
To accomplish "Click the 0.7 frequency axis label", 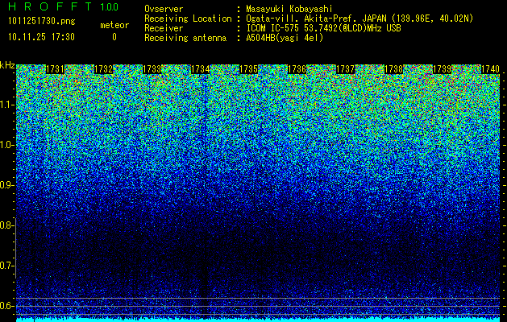I will (6, 266).
